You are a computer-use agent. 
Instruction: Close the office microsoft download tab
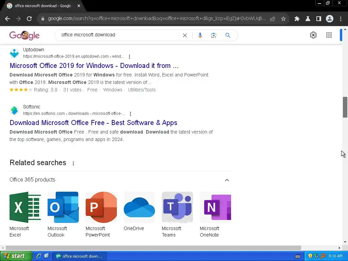tap(79, 6)
